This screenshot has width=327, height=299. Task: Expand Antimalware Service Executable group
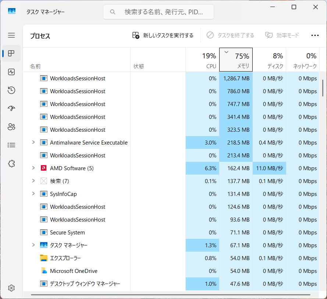tap(33, 142)
